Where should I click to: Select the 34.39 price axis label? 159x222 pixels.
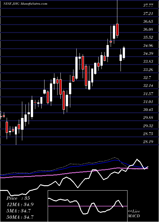click(x=148, y=54)
